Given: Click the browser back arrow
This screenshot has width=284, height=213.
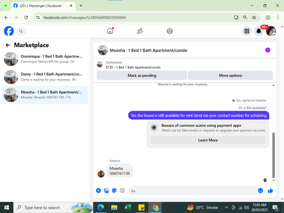Looking at the screenshot, I should (x=6, y=18).
